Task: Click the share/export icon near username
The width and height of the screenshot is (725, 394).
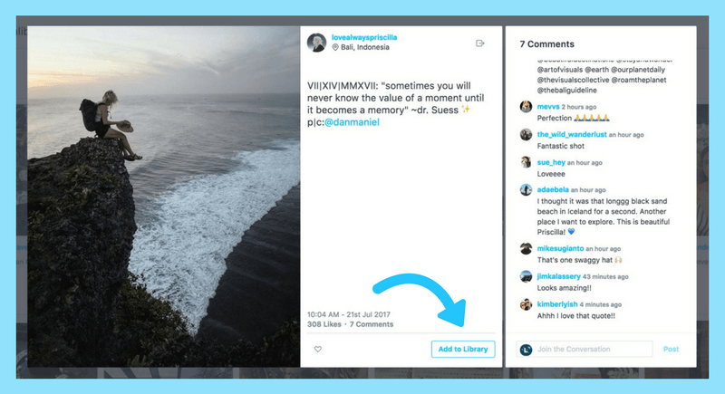Action: pos(480,43)
